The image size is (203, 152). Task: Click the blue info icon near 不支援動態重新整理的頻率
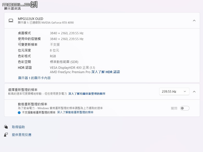pyautogui.click(x=19, y=113)
